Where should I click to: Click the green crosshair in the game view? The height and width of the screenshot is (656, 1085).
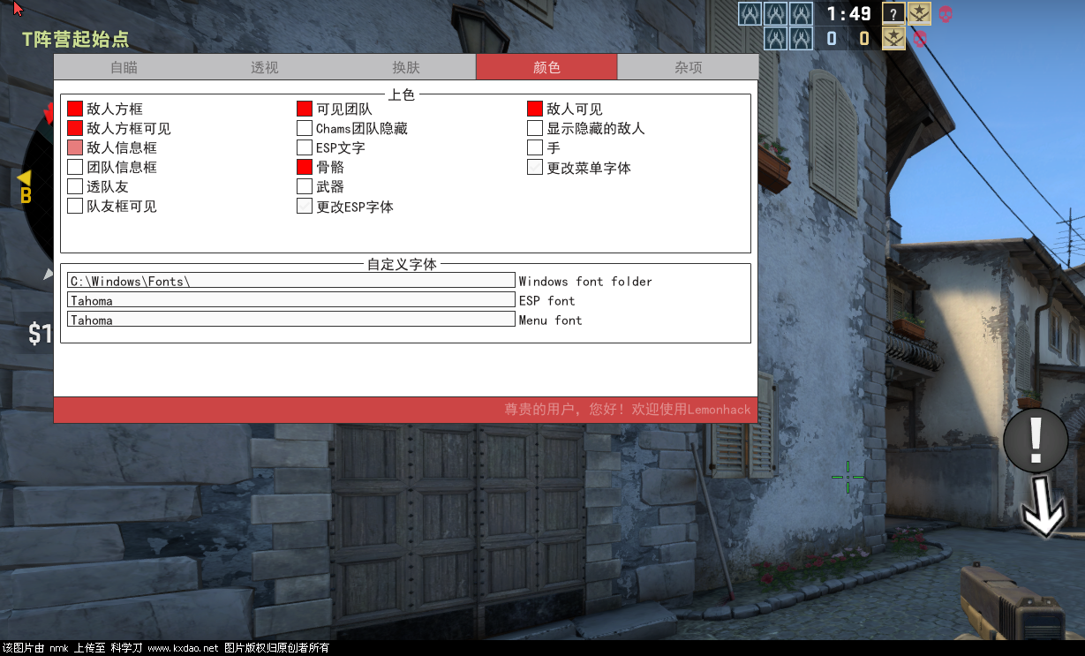click(x=848, y=477)
